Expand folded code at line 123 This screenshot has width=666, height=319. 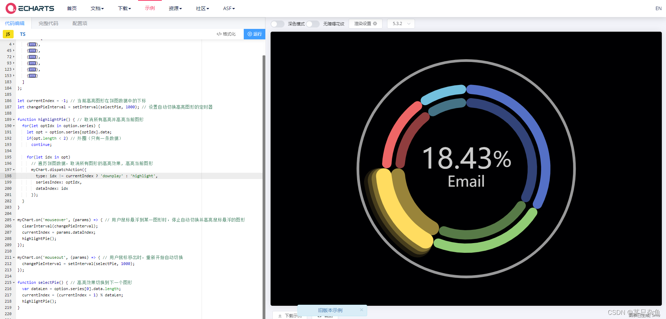coord(14,69)
